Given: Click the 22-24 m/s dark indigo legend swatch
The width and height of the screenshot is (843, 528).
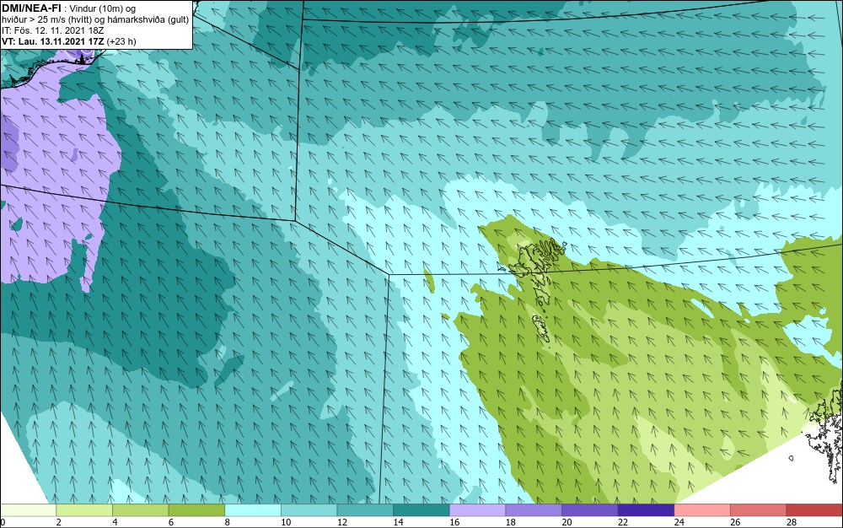Looking at the screenshot, I should [x=647, y=510].
